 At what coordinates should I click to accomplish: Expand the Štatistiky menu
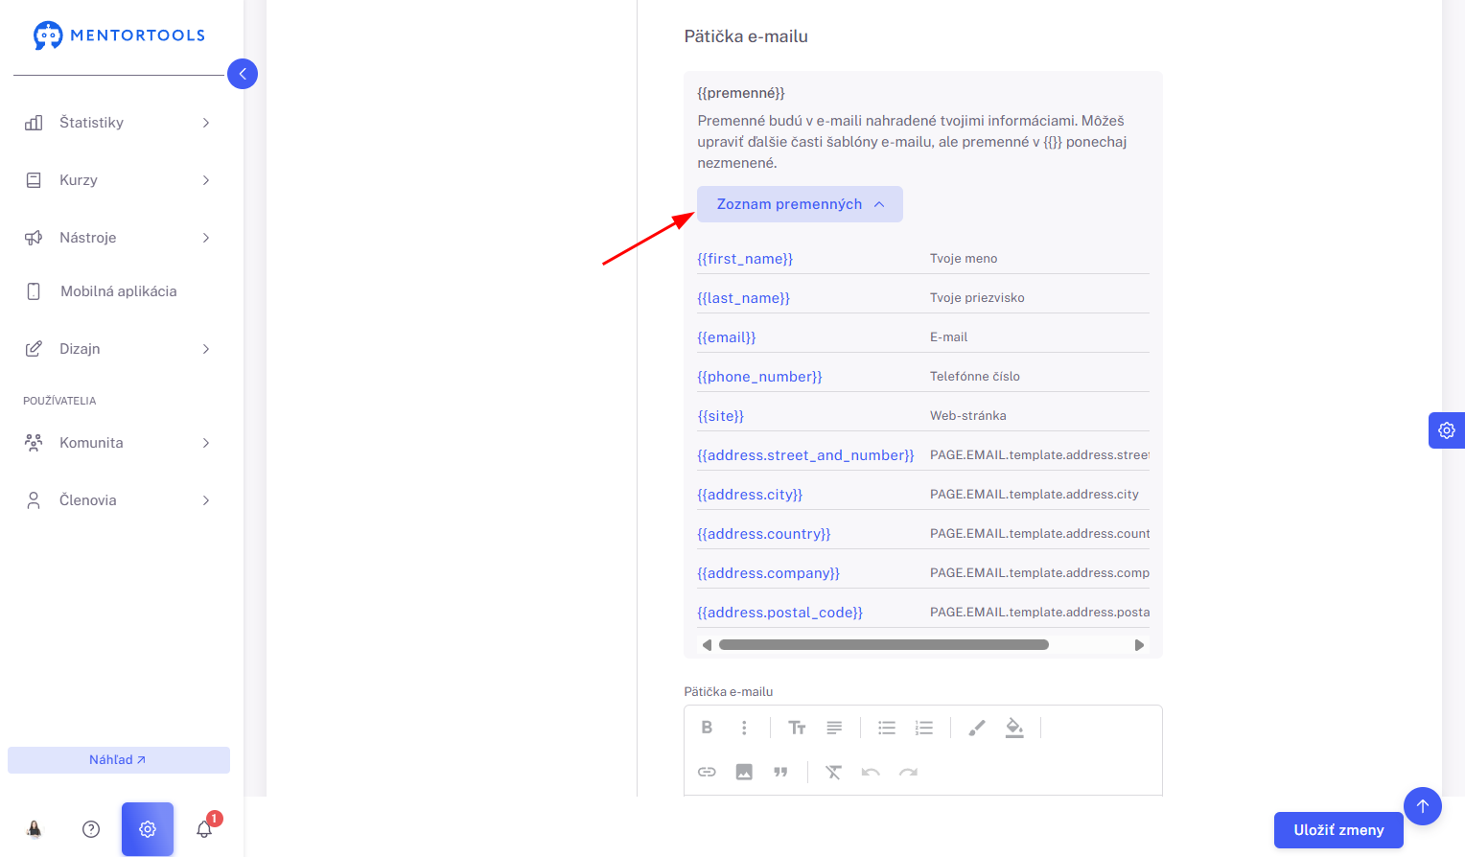point(117,123)
